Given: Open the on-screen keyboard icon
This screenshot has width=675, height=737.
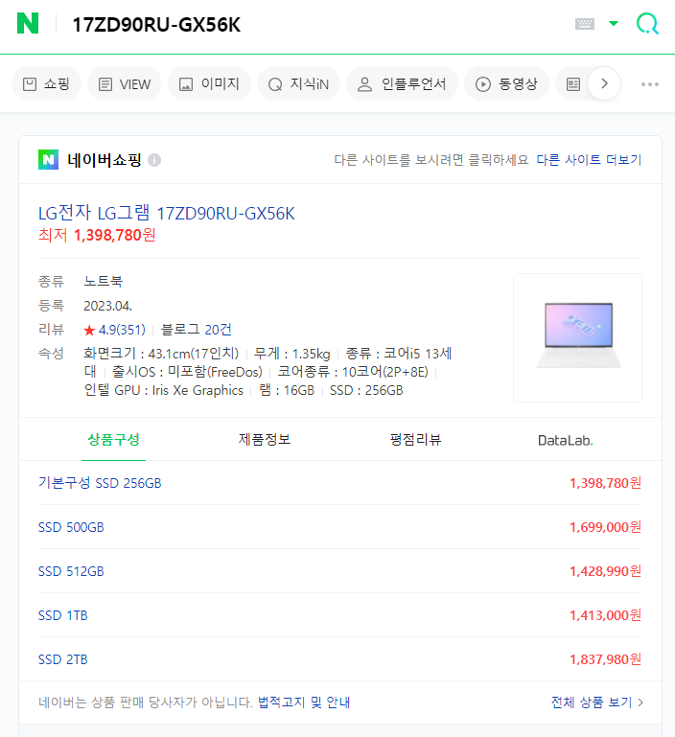Looking at the screenshot, I should click(x=585, y=24).
